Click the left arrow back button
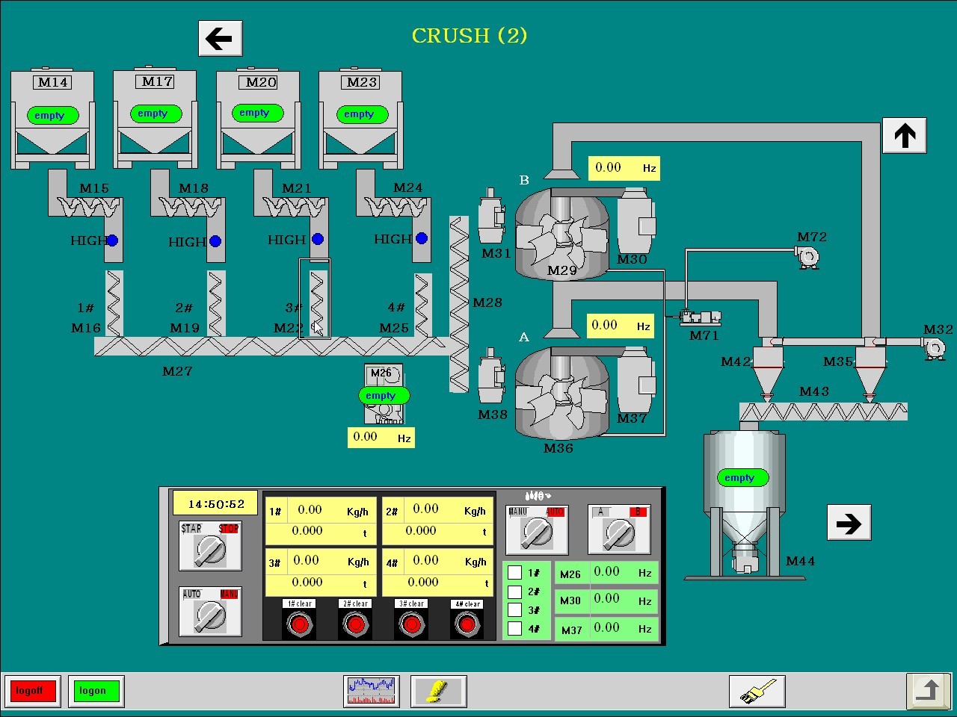 click(220, 38)
